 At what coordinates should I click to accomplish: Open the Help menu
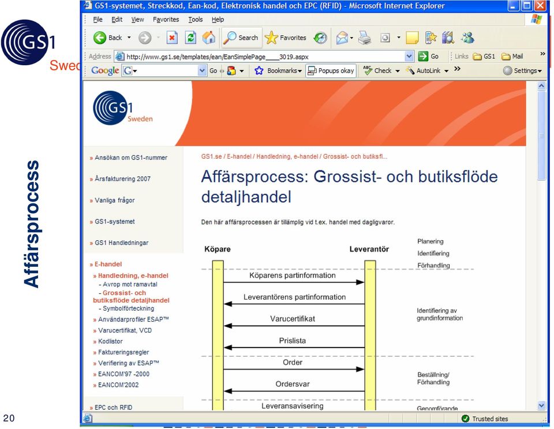[218, 20]
